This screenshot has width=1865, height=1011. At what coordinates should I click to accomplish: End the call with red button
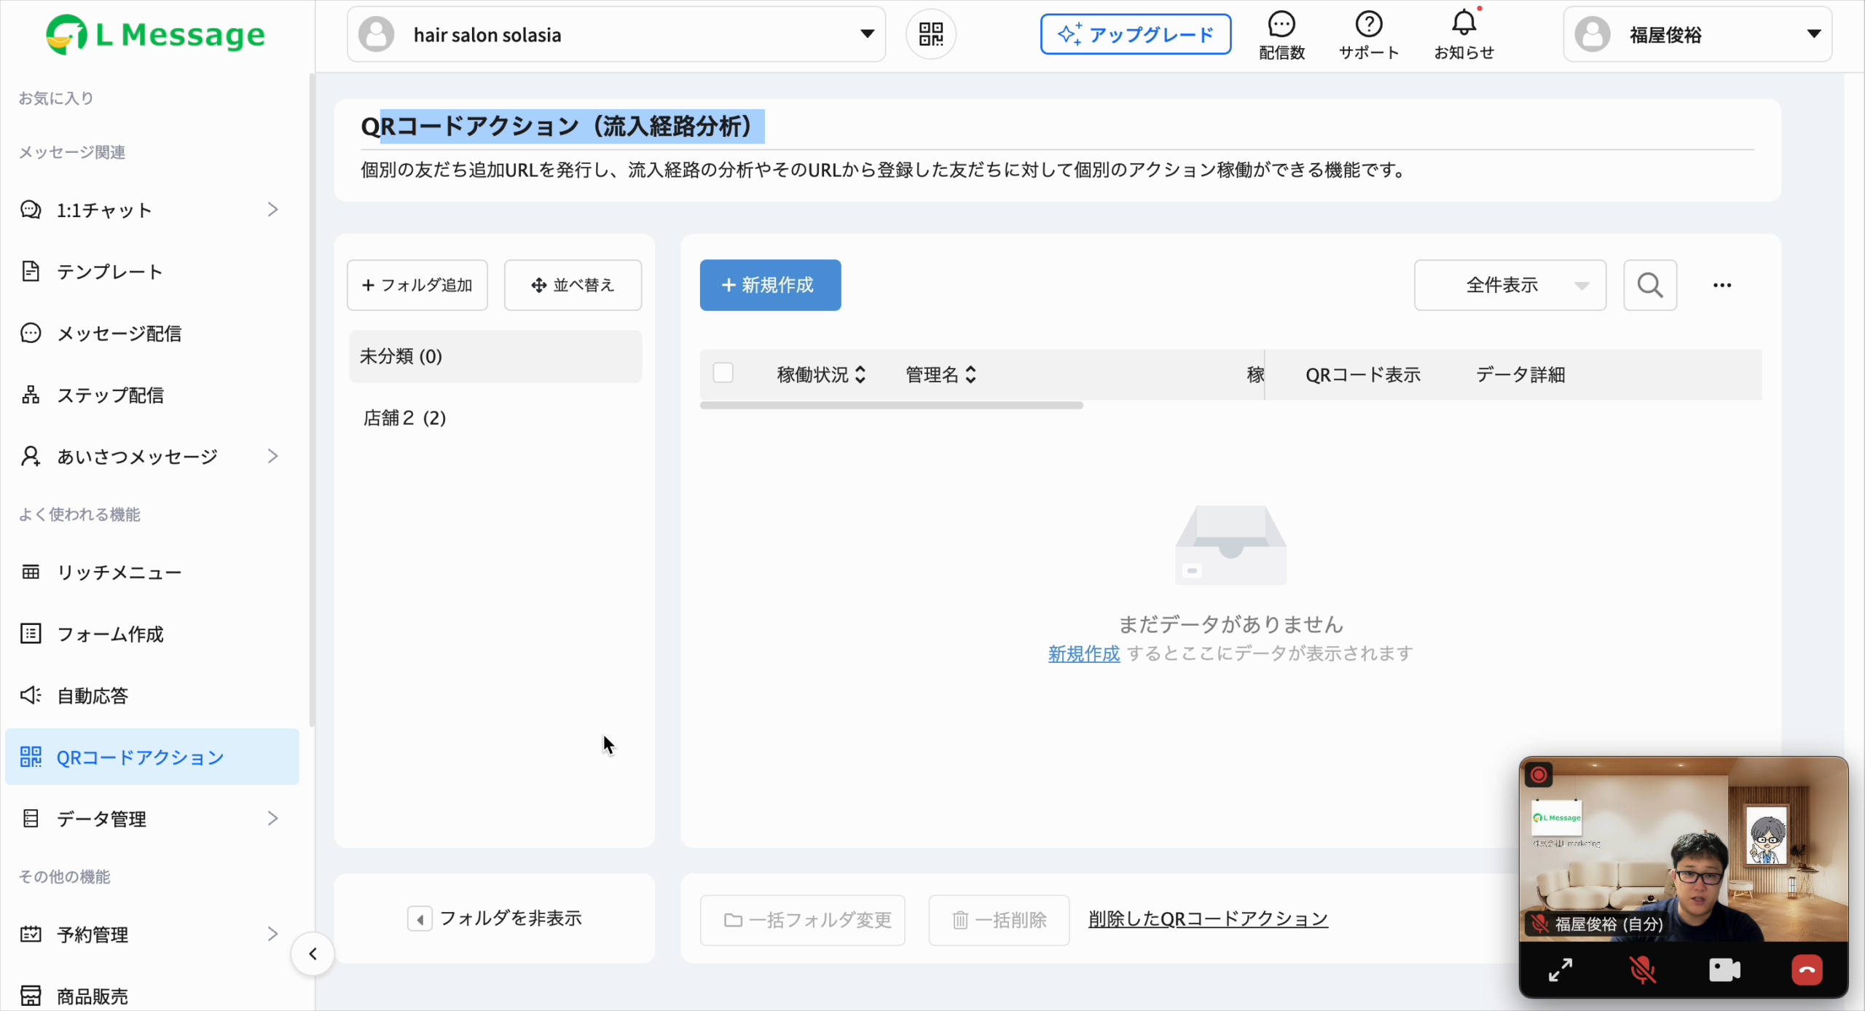pos(1807,969)
